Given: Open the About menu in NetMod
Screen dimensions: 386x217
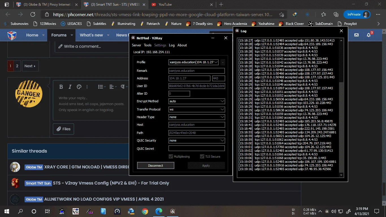Looking at the screenshot, I should pyautogui.click(x=182, y=45).
